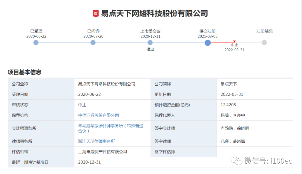Image resolution: width=302 pixels, height=174 pixels.
Task: Click the 通过 status label
Action: pos(150,49)
